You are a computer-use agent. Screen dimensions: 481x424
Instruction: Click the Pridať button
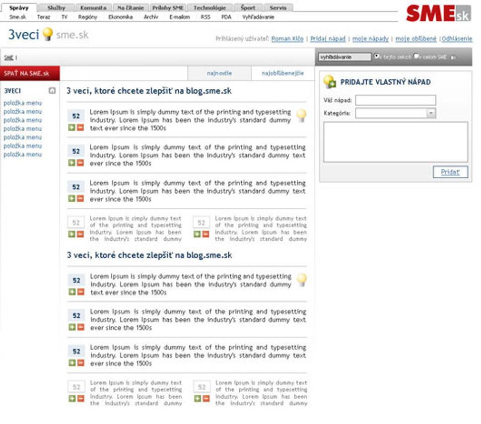(x=450, y=172)
